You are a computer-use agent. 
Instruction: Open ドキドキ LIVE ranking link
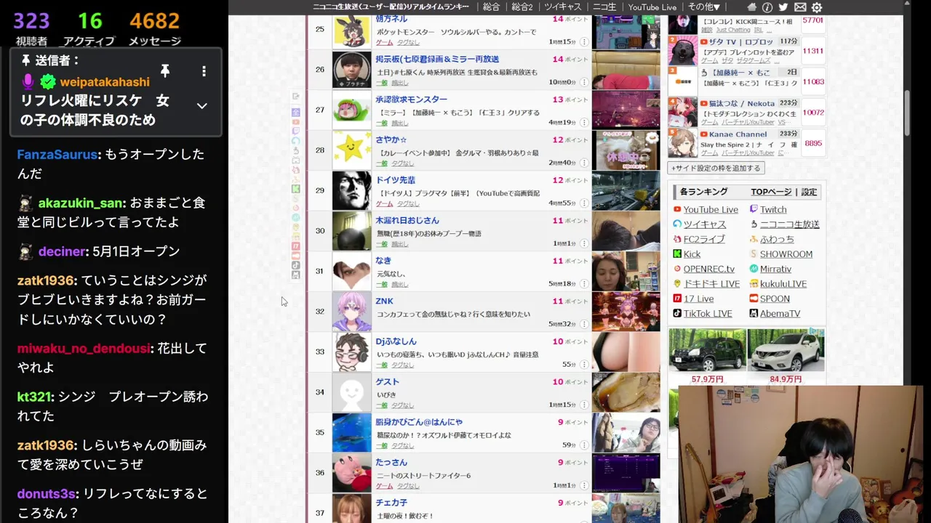pos(711,284)
